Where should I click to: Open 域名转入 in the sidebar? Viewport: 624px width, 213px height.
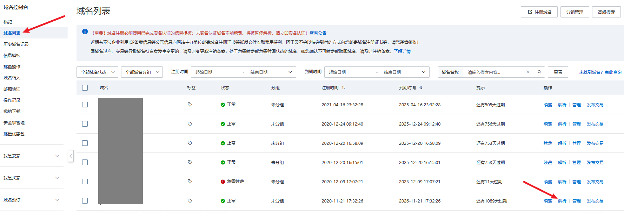[12, 78]
